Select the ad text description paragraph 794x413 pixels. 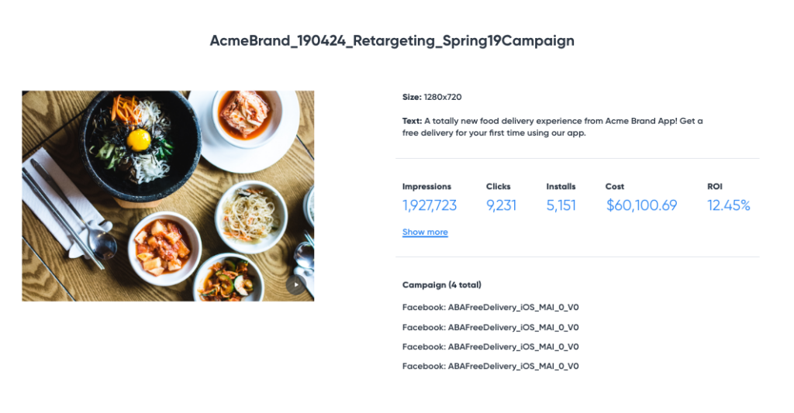pyautogui.click(x=552, y=127)
